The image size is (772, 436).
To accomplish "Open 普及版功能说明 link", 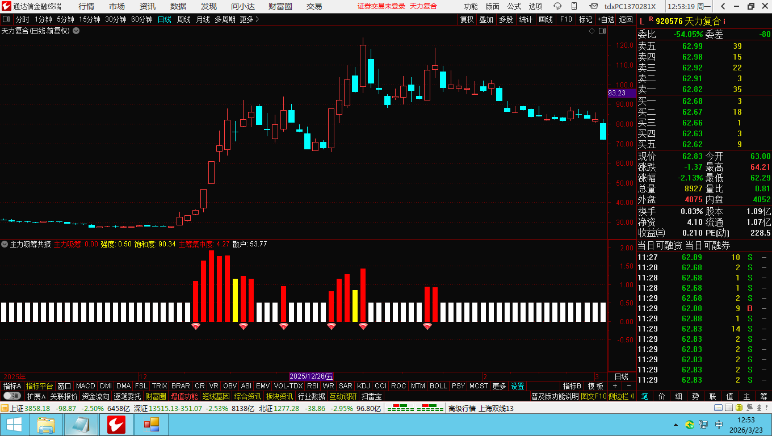I will (x=554, y=396).
